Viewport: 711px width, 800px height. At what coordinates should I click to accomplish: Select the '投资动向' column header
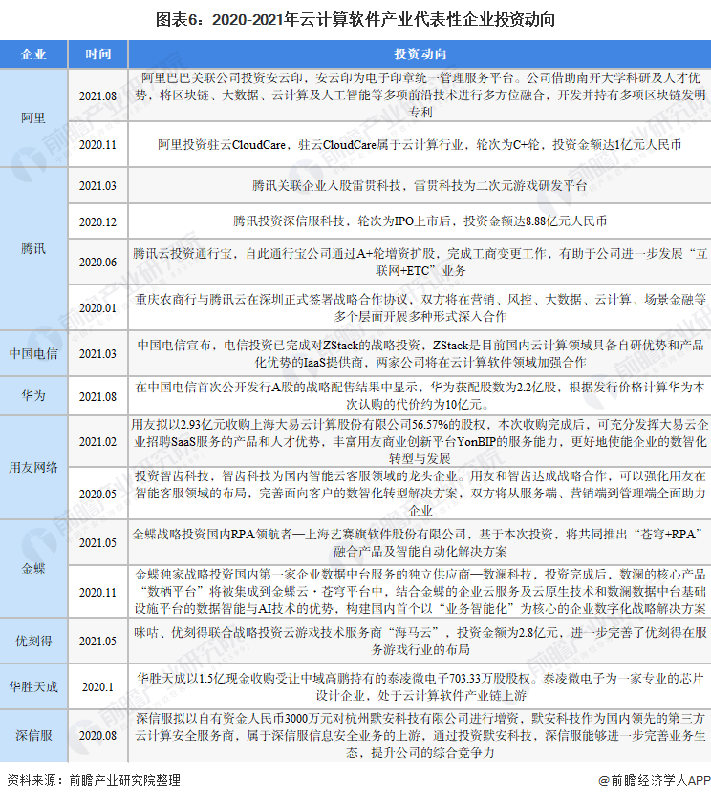(420, 54)
